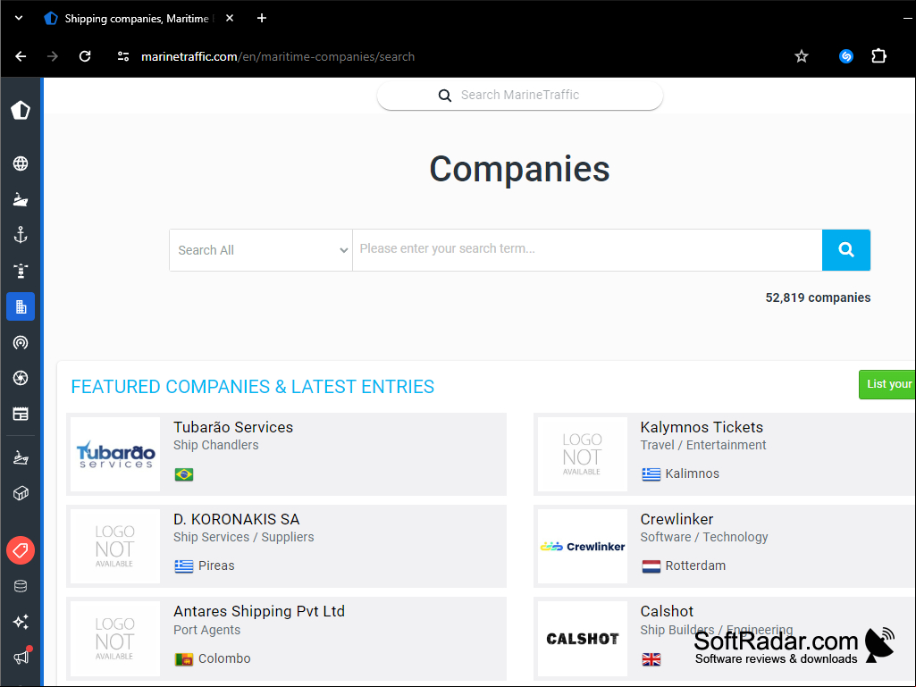Open the sparkles AI icon in sidebar

[x=21, y=622]
